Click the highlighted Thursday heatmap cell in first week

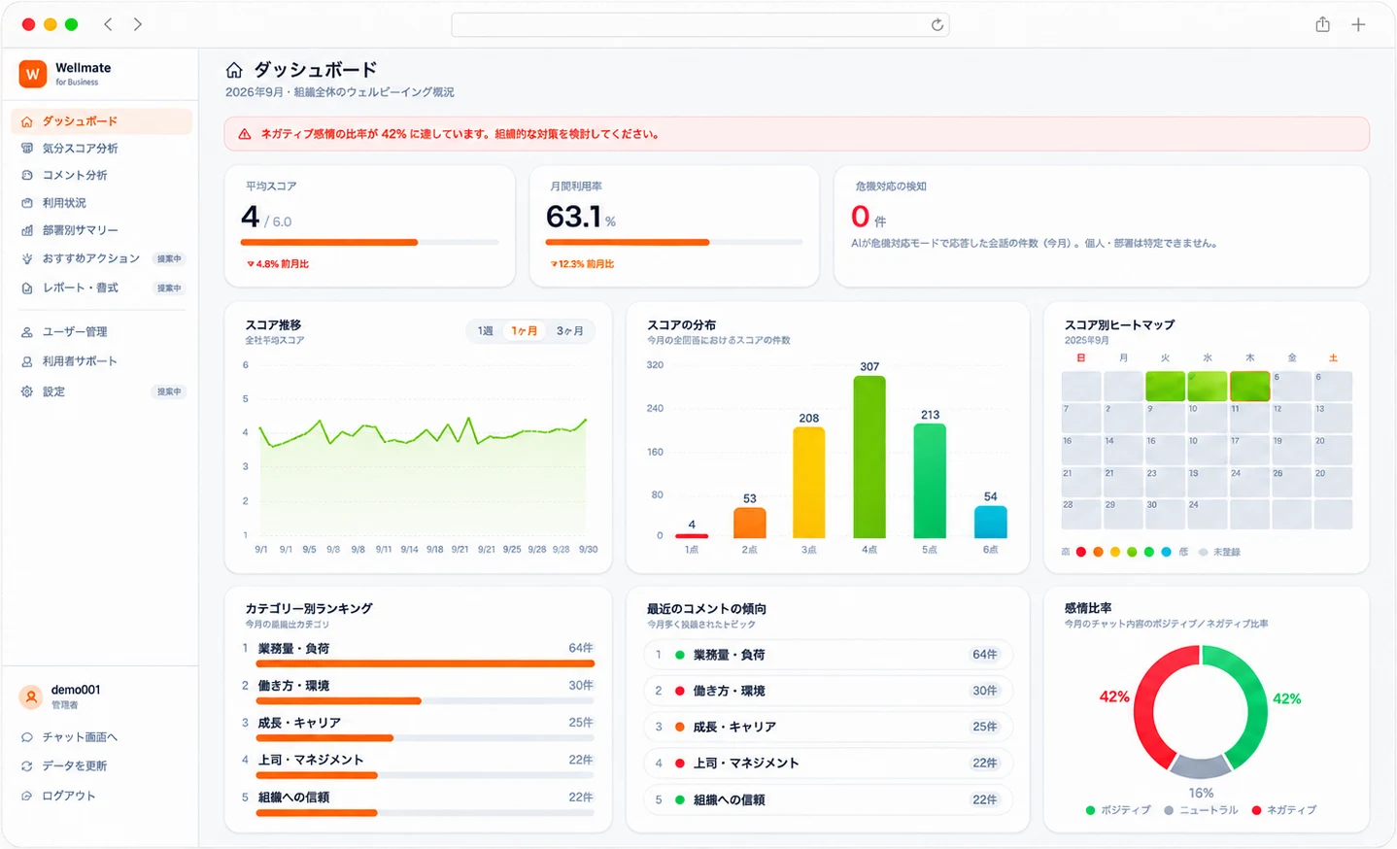(1250, 386)
